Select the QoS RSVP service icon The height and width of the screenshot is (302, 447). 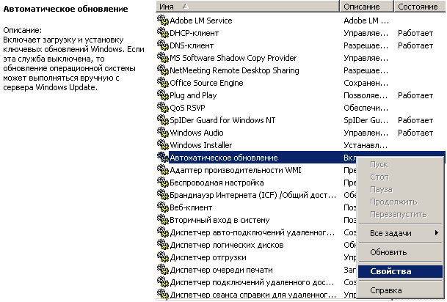(x=163, y=108)
